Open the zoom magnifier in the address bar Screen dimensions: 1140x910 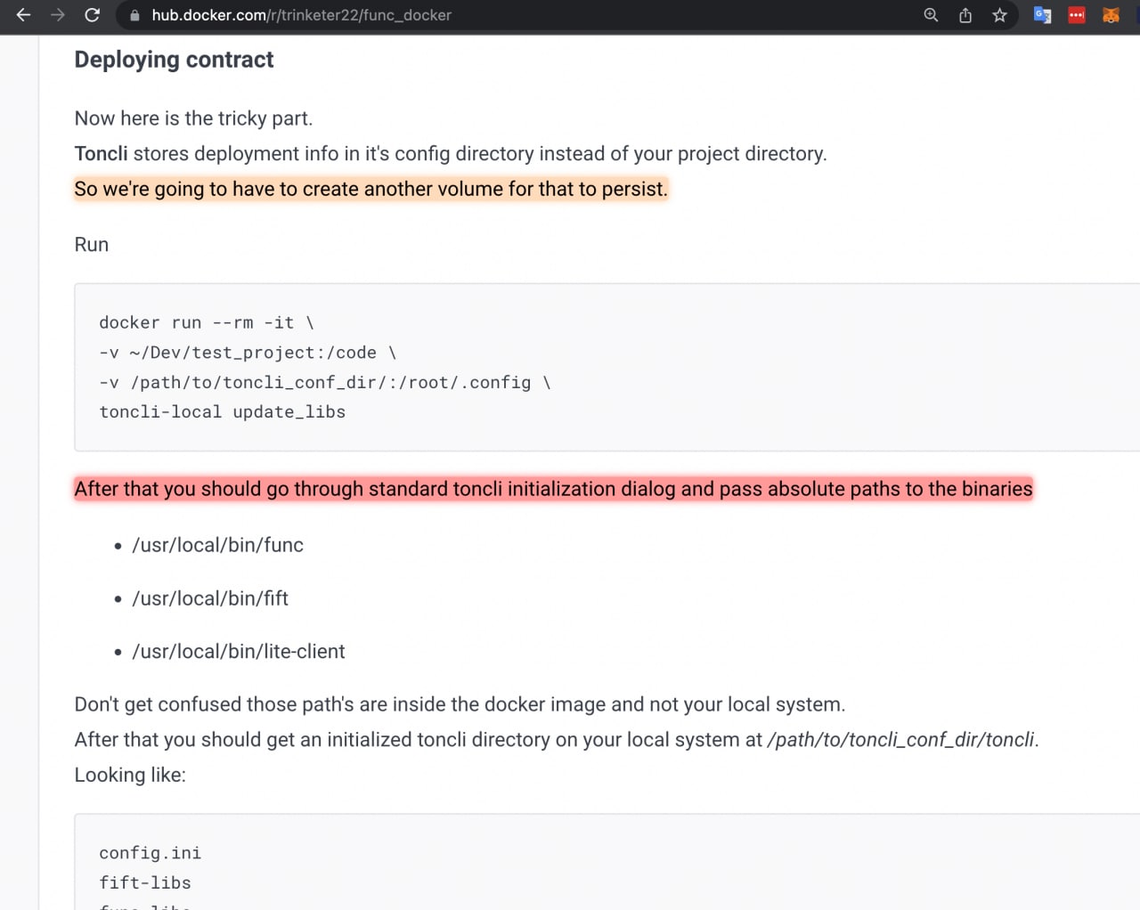931,15
